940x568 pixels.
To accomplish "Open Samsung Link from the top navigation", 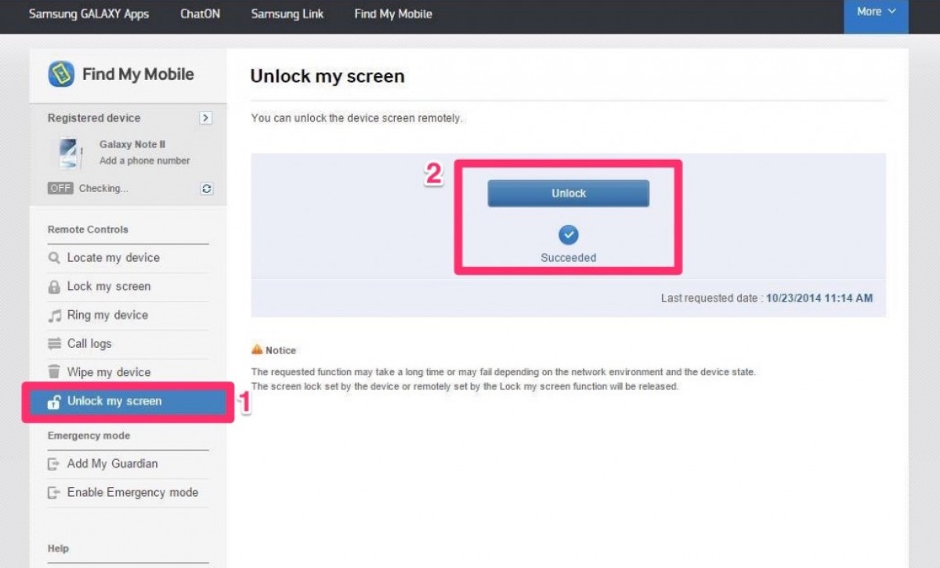I will (x=287, y=13).
